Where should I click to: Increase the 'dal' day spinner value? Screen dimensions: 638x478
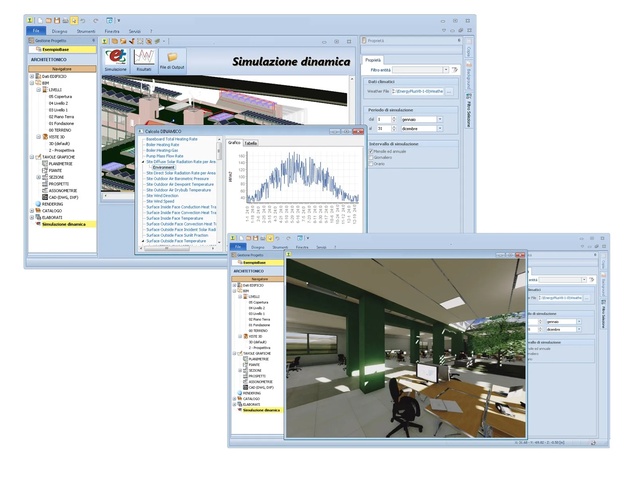394,118
